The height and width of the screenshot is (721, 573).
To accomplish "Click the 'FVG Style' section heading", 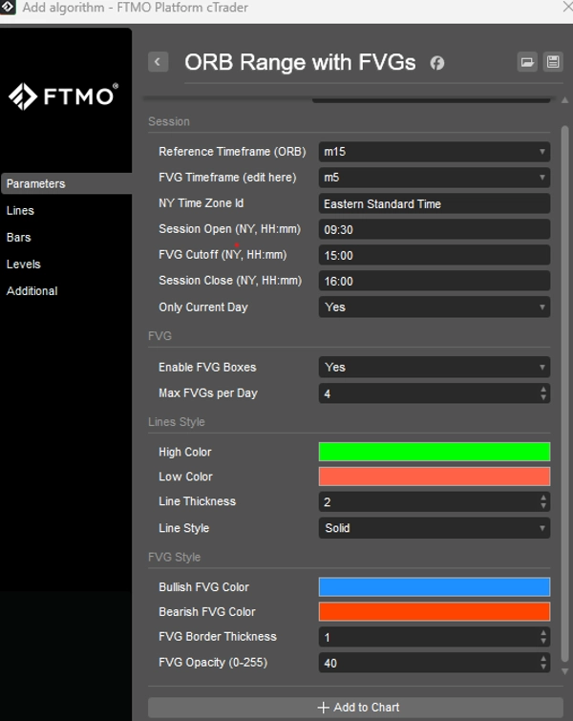I will point(175,557).
